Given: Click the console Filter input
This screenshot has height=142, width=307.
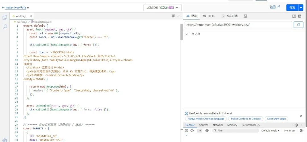Looking at the screenshot, I should click(236, 130).
